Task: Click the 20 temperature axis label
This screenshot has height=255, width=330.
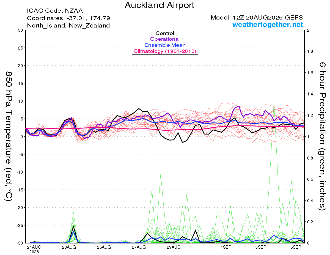Action: pyautogui.click(x=20, y=65)
